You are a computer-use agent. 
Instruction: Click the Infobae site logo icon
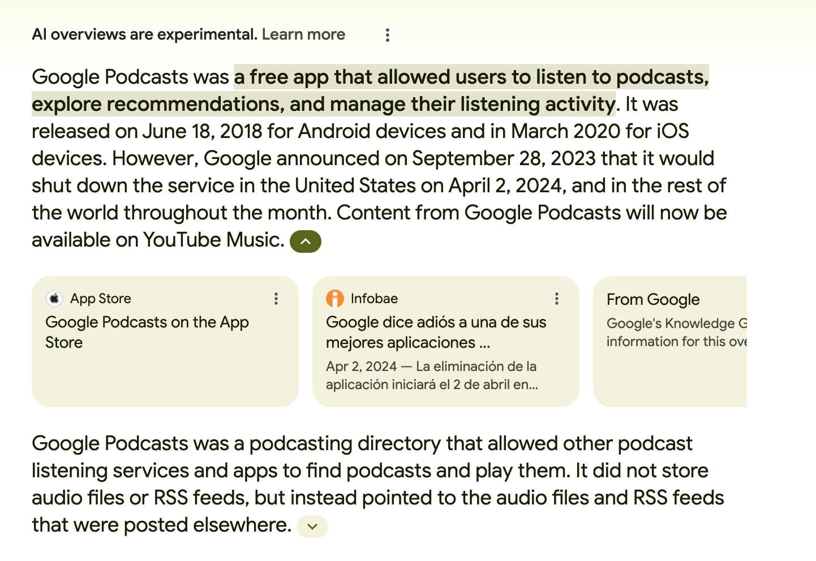[335, 299]
